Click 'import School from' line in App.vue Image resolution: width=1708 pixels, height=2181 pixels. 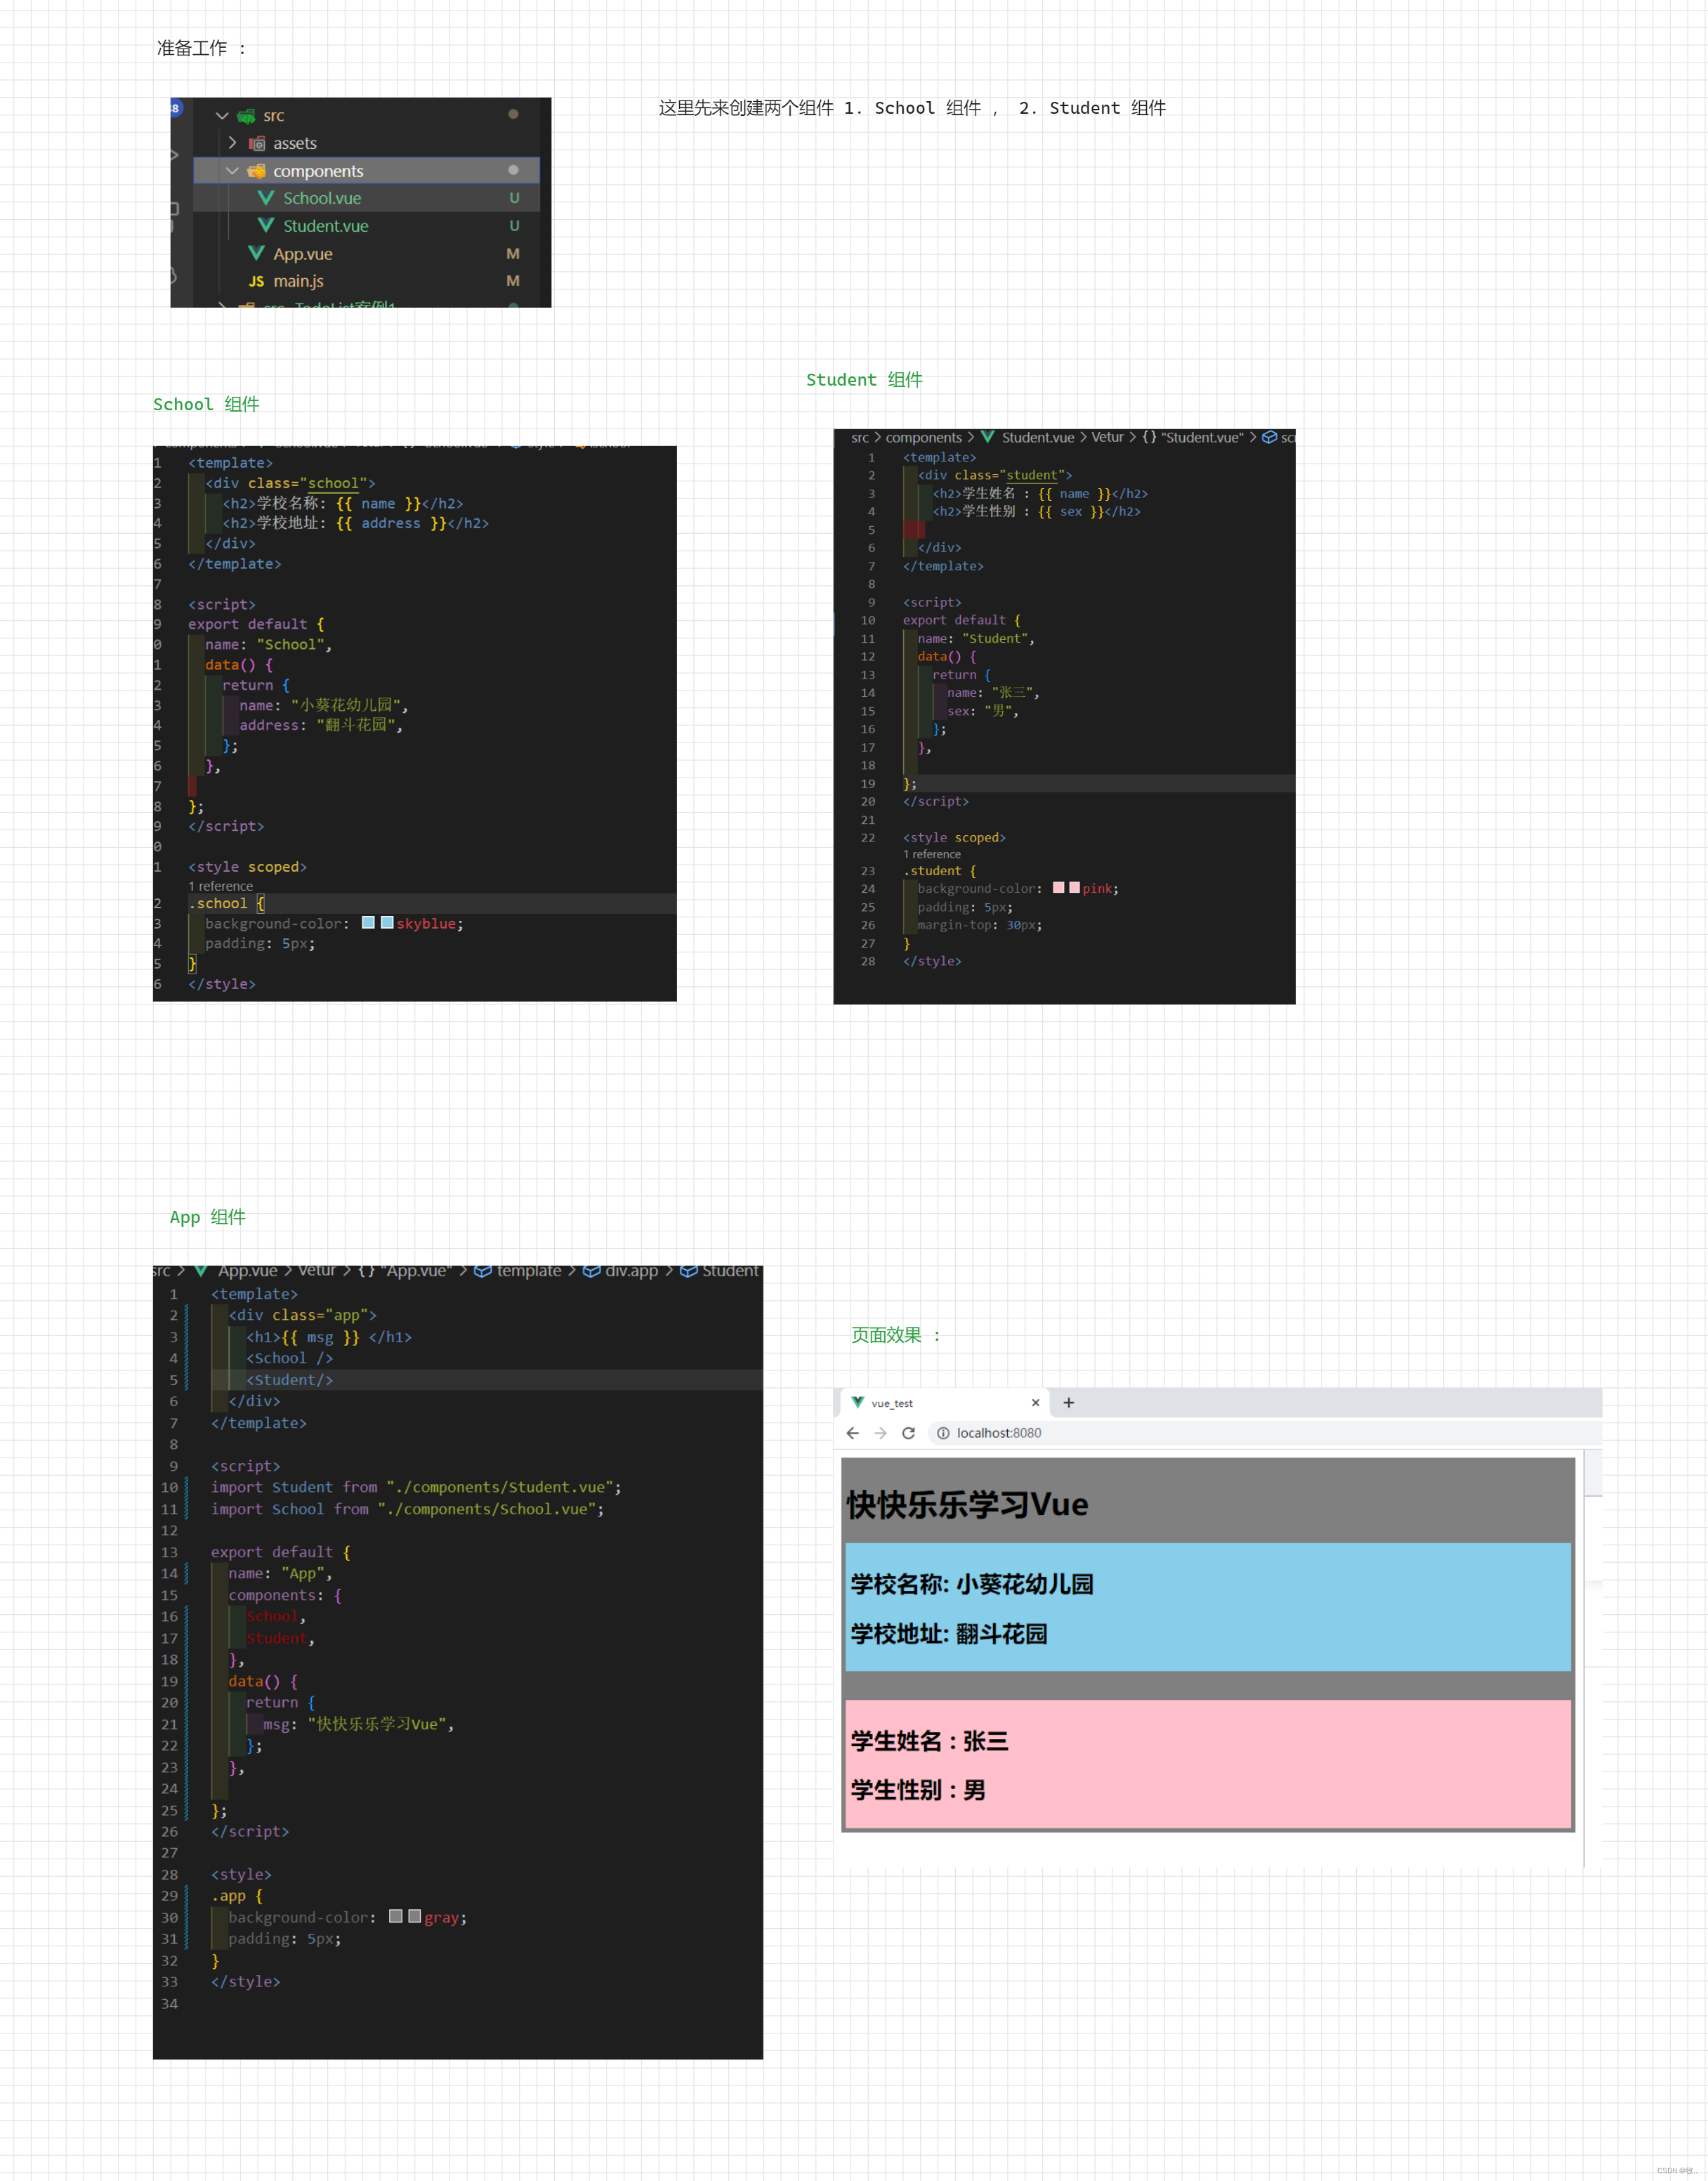(x=407, y=1509)
